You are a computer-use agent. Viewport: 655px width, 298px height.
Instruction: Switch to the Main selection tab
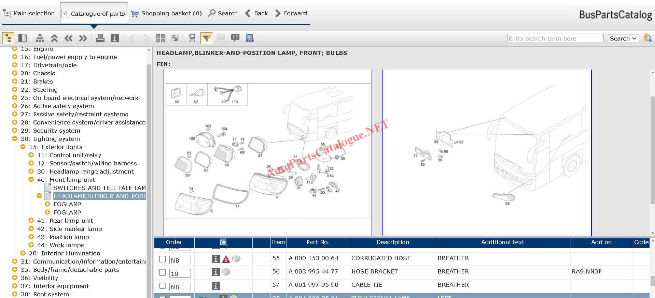29,13
